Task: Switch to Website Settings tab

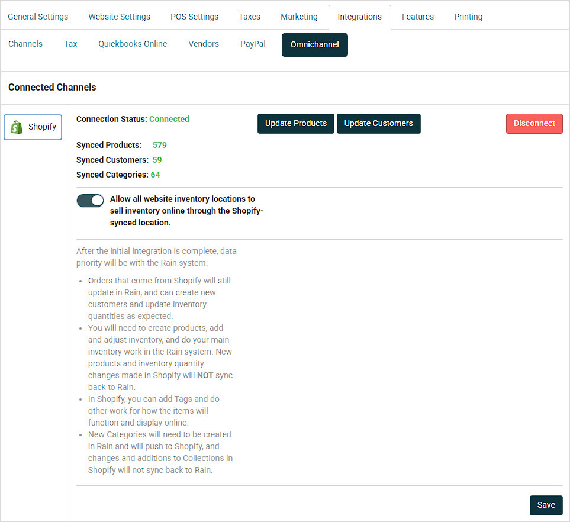Action: [119, 17]
